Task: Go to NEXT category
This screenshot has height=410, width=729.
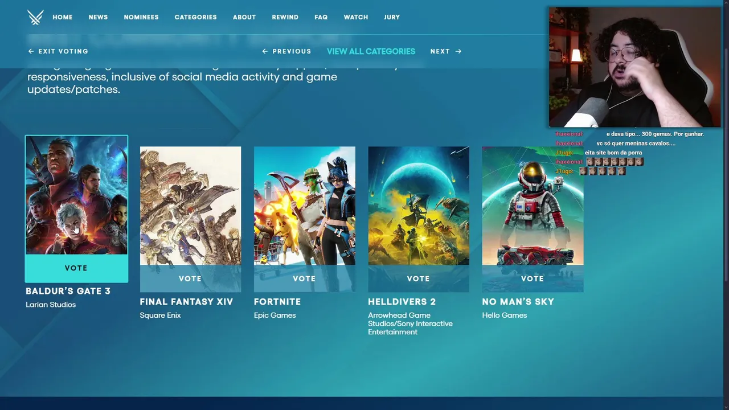Action: [x=446, y=51]
